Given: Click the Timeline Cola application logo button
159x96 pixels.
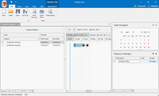Looking at the screenshot, I should click(4, 4).
